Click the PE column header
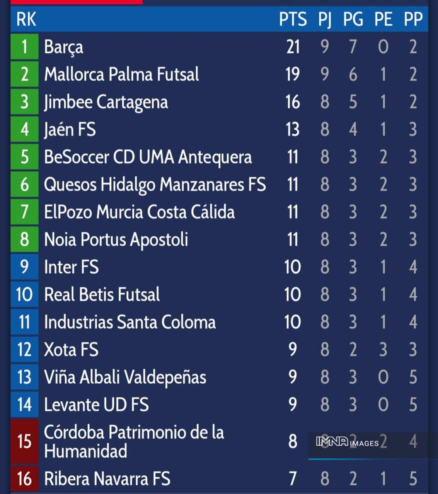438x494 pixels. pyautogui.click(x=383, y=19)
